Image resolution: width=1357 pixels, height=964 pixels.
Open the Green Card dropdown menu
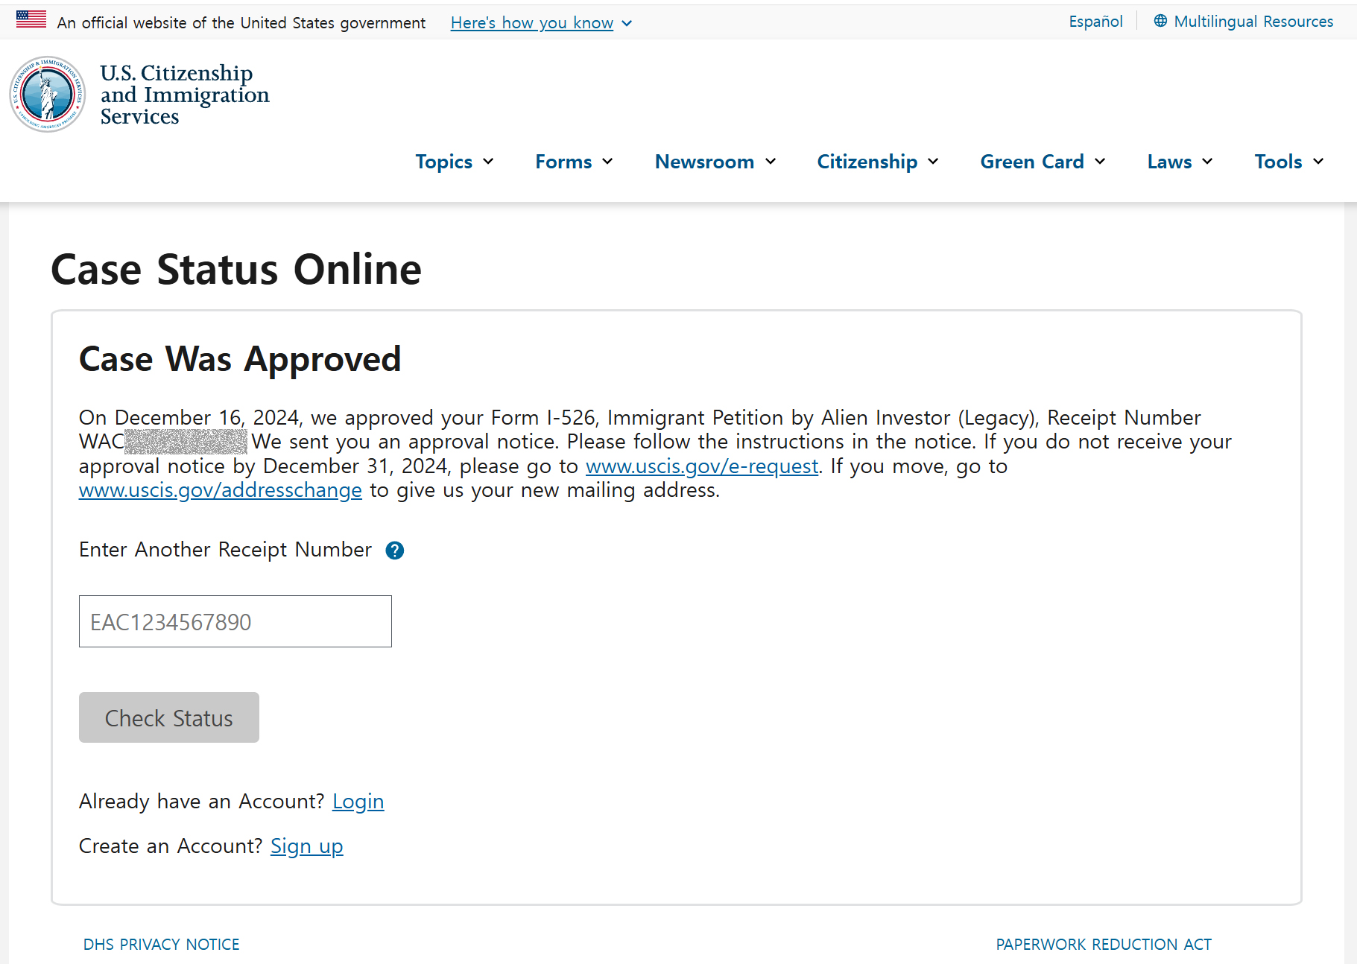coord(1043,162)
